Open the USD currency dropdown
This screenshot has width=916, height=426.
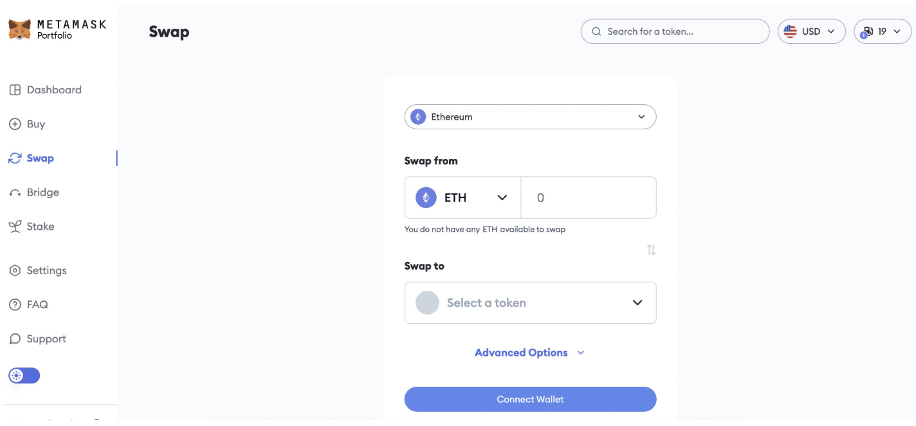pyautogui.click(x=811, y=32)
